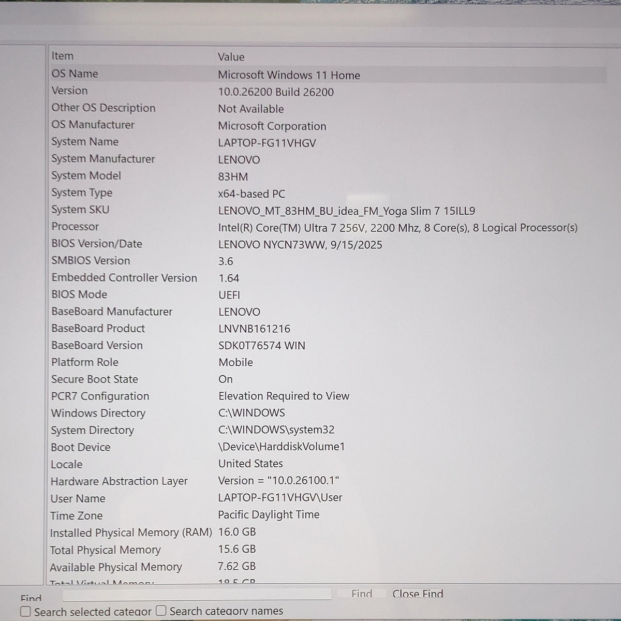Select the OS Name row
The image size is (621, 621).
pos(328,75)
